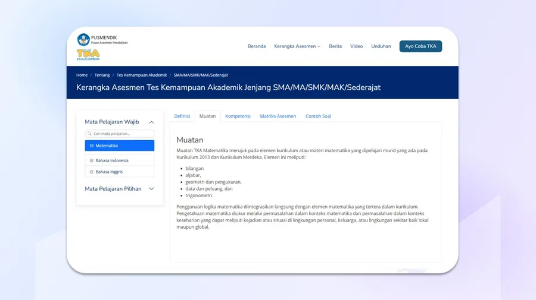Click the trigonometri bullet item

[x=200, y=195]
